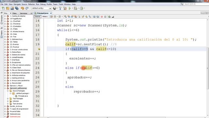Click the Profile Project clock icon
This screenshot has height=118, width=209.
click(81, 8)
